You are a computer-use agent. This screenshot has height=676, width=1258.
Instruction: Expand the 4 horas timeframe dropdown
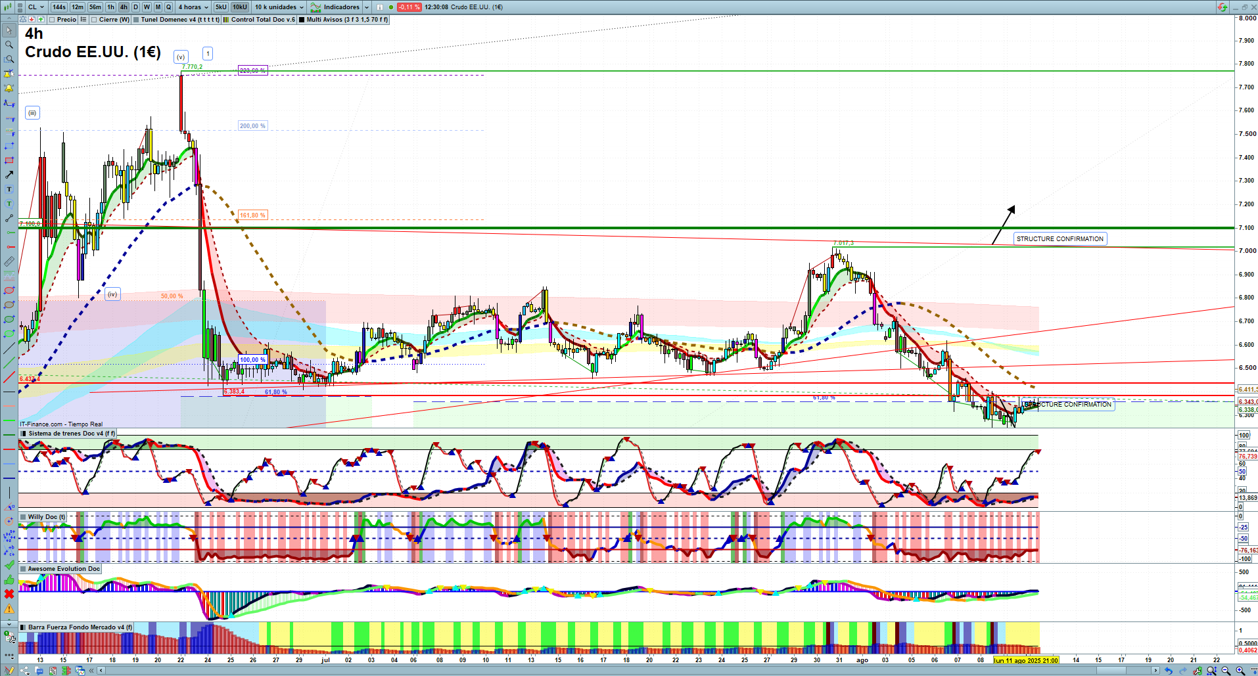click(x=193, y=7)
